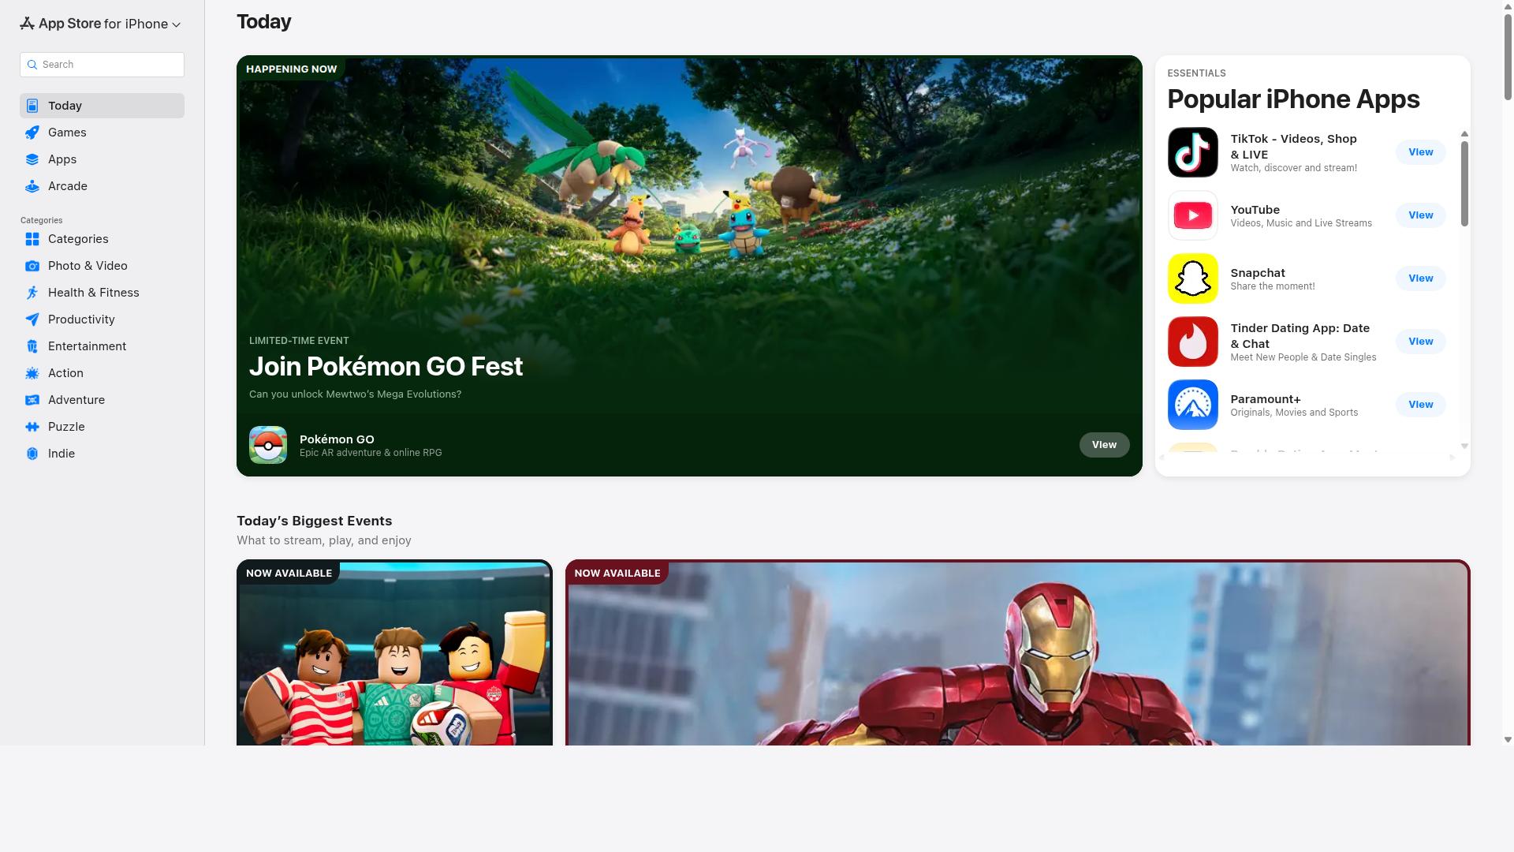
Task: View the TikTok app page
Action: [1420, 152]
